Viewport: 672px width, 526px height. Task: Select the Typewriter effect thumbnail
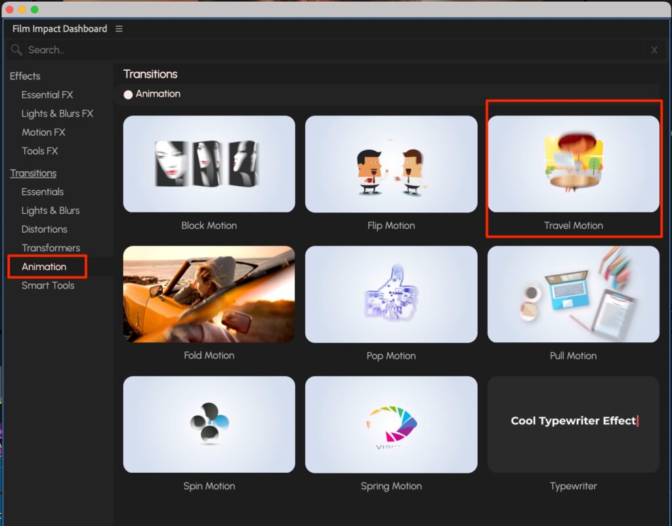point(573,424)
